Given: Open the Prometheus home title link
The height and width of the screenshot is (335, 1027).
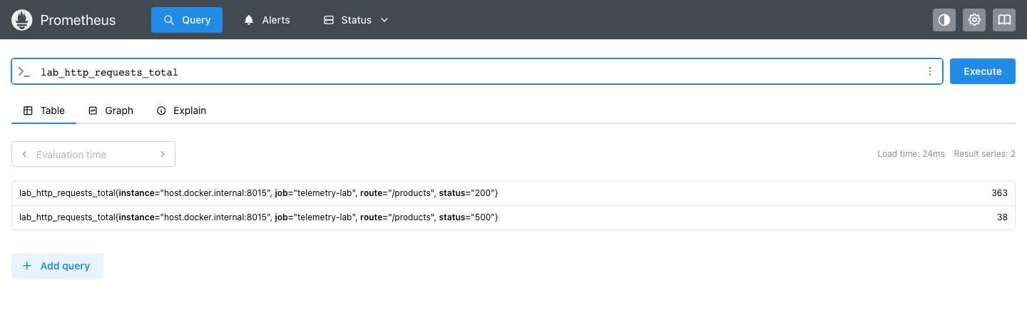Looking at the screenshot, I should [78, 20].
